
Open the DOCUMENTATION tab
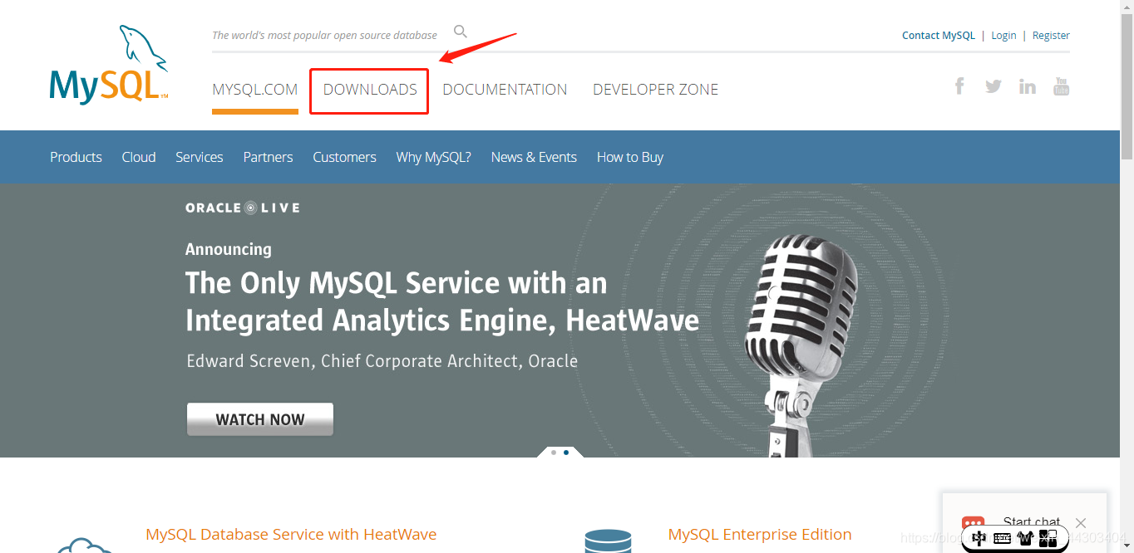505,90
